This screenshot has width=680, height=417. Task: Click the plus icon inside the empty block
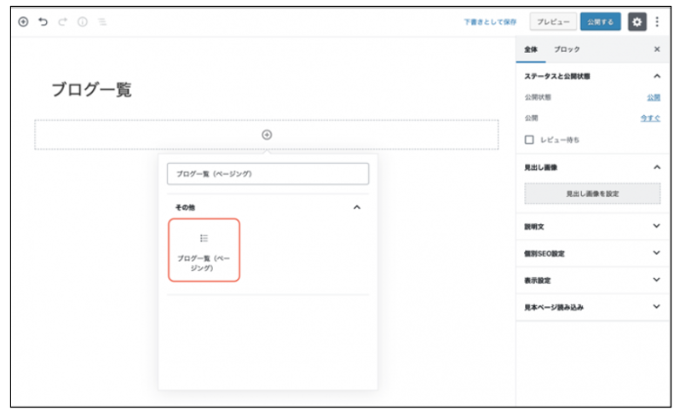pos(267,135)
